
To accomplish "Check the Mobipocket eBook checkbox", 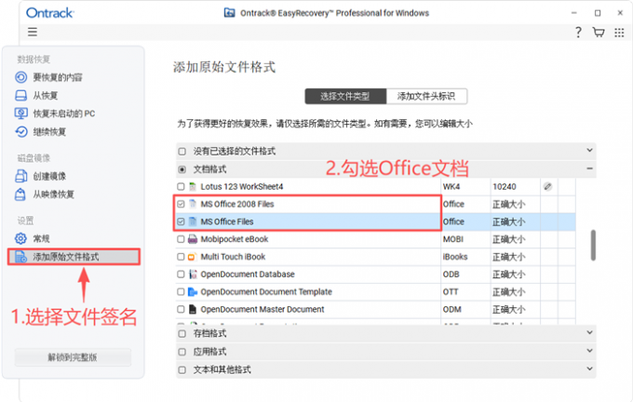I will tap(181, 239).
